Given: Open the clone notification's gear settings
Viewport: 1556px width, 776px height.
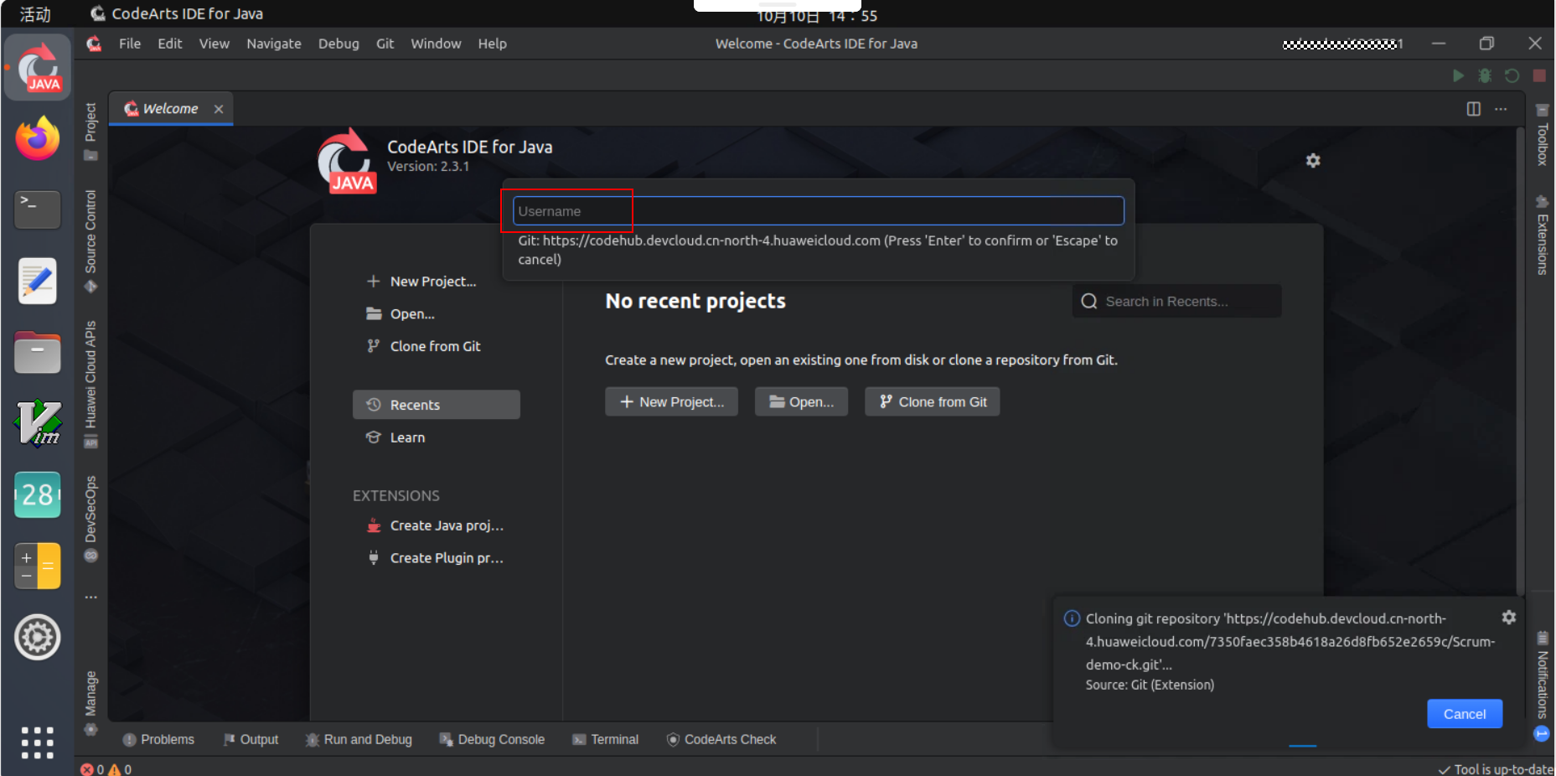Looking at the screenshot, I should (x=1509, y=618).
